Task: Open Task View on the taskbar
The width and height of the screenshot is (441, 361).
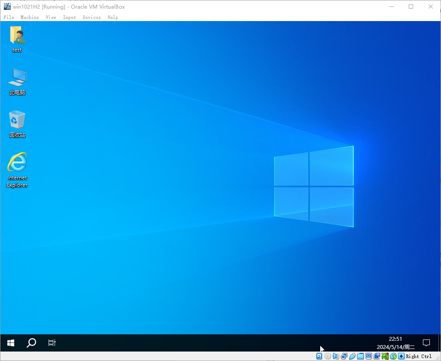Action: tap(52, 343)
